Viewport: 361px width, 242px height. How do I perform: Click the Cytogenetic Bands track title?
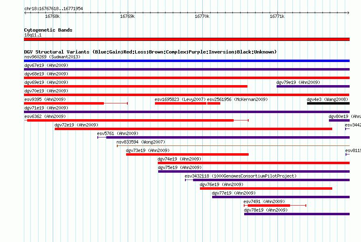pos(48,30)
